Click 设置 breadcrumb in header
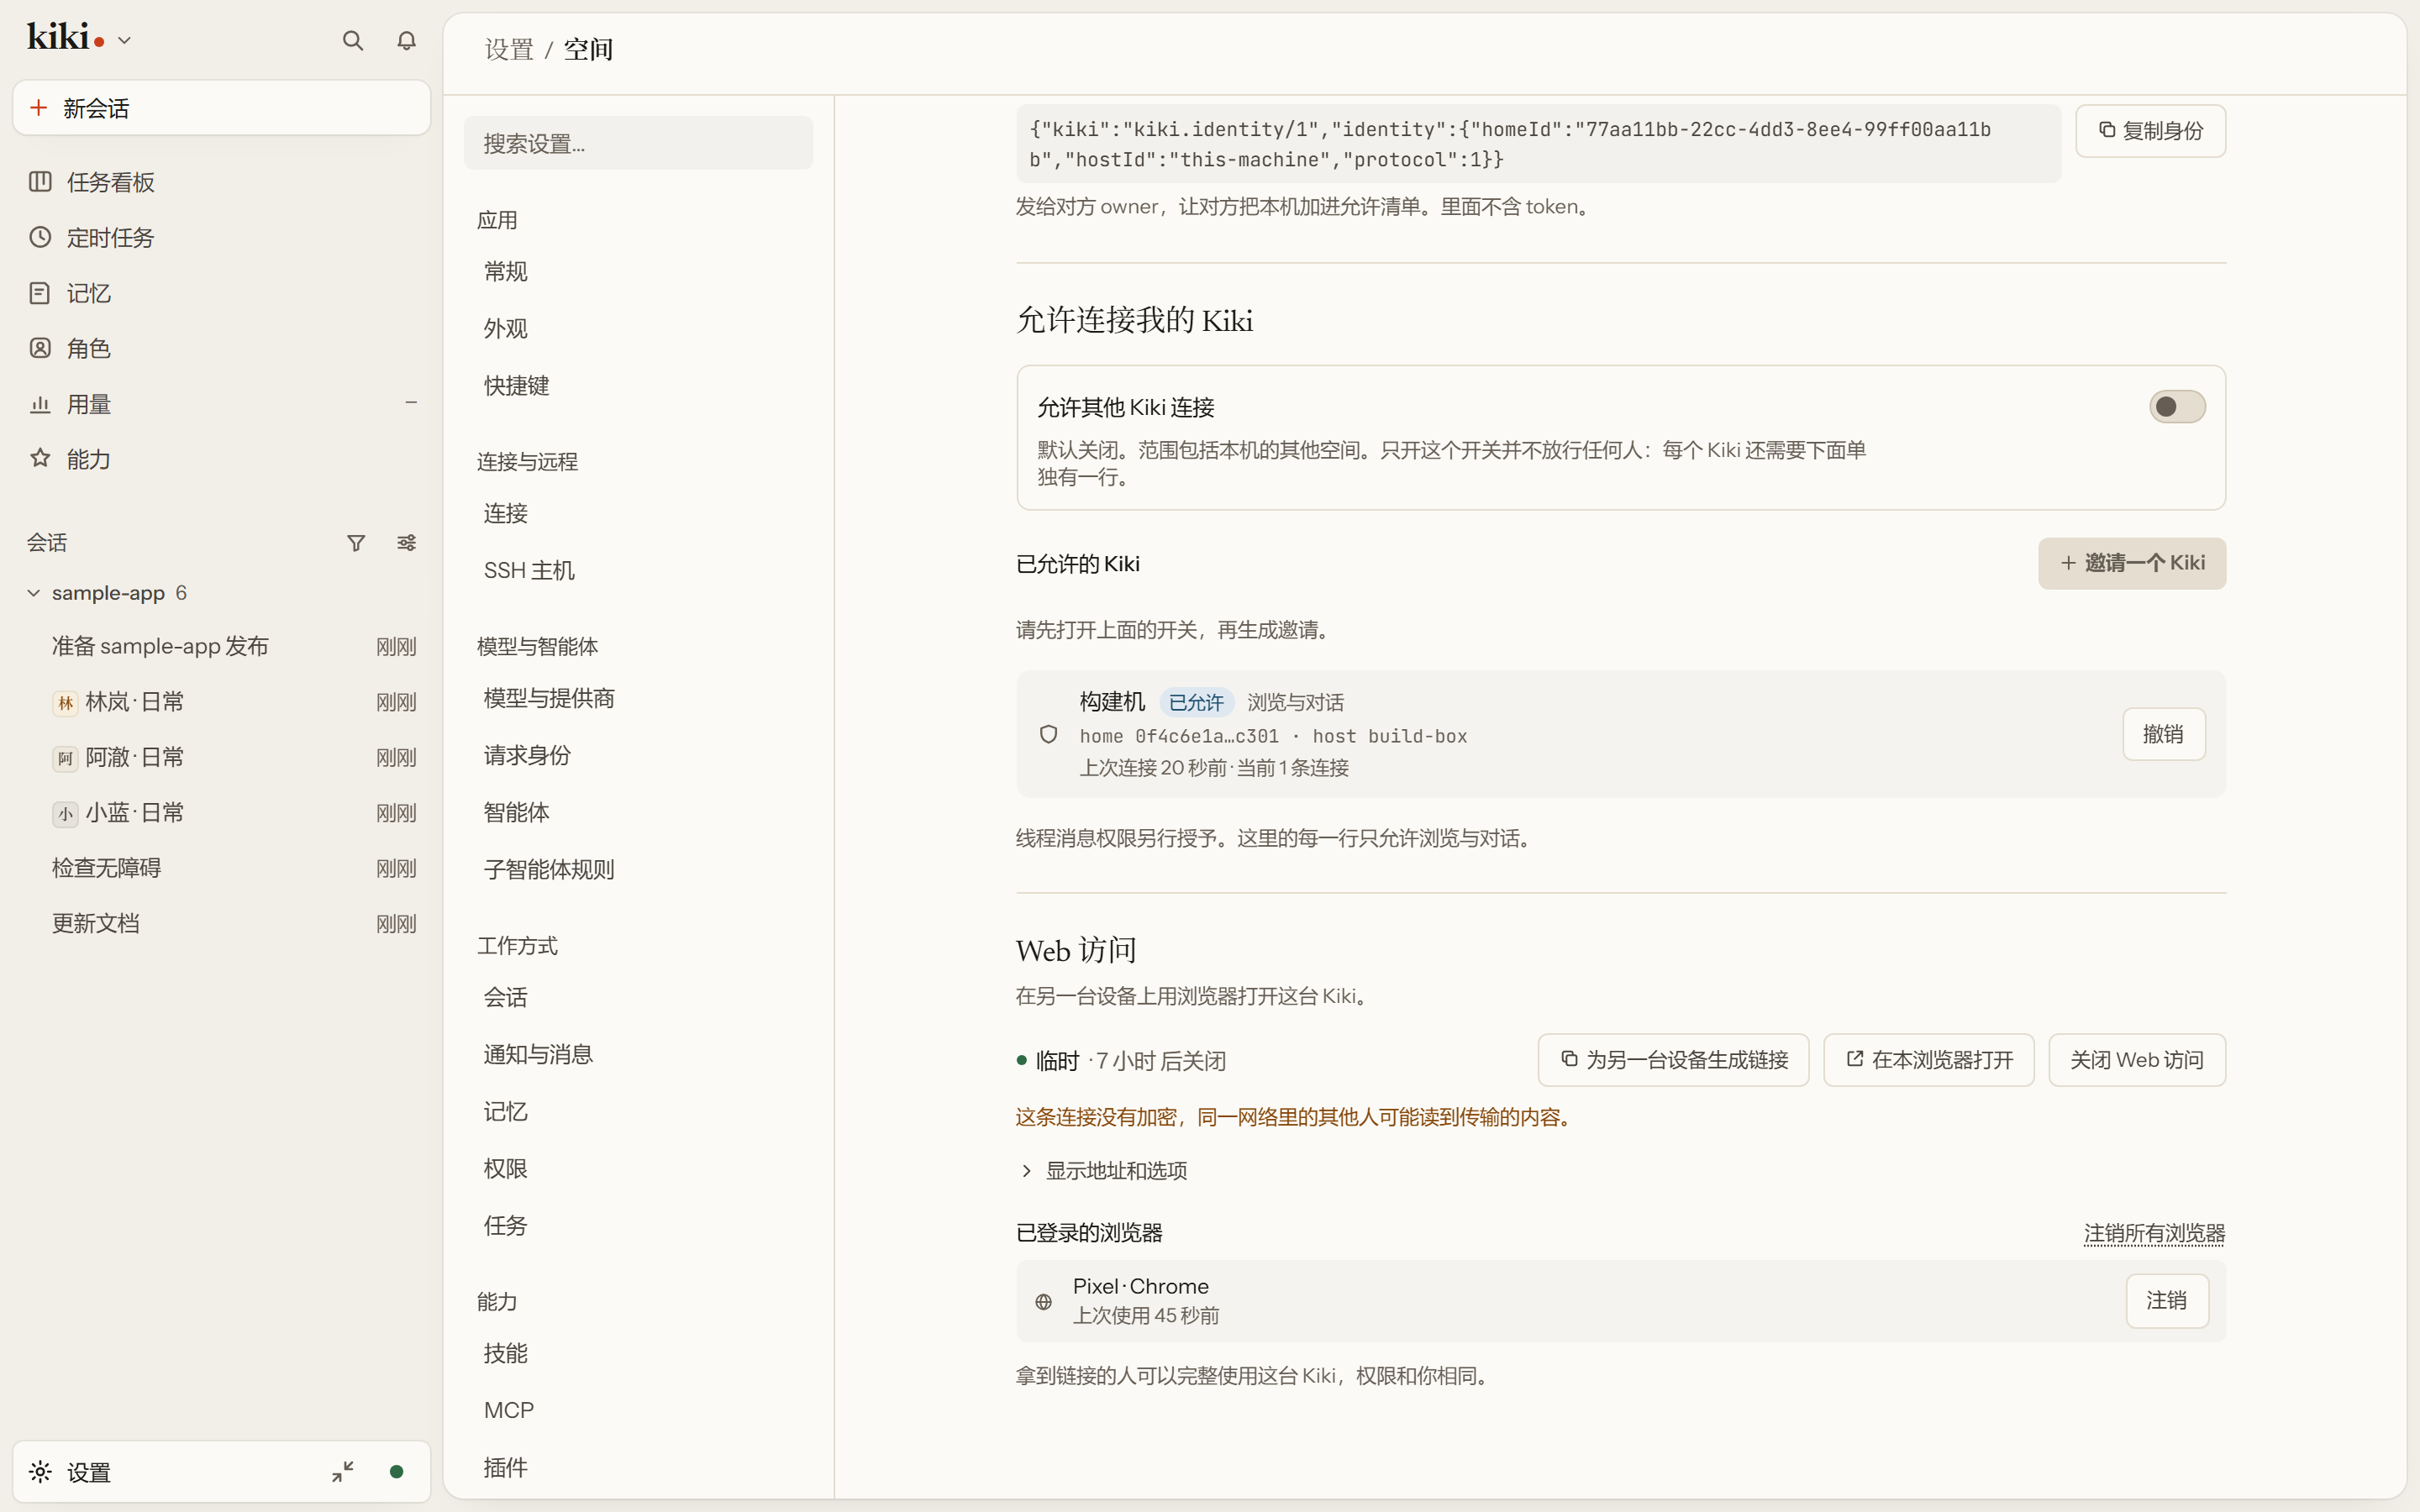 (x=508, y=49)
